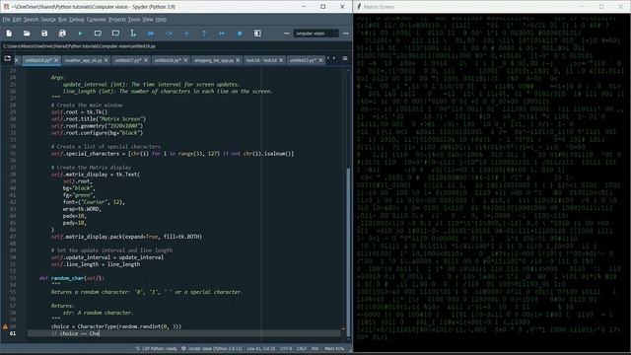Save the current file
Viewport: 631px width, 355px height.
pyautogui.click(x=44, y=34)
